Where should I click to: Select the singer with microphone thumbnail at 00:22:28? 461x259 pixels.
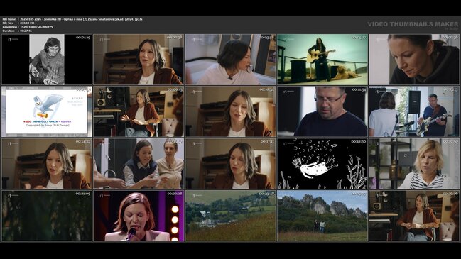point(139,216)
